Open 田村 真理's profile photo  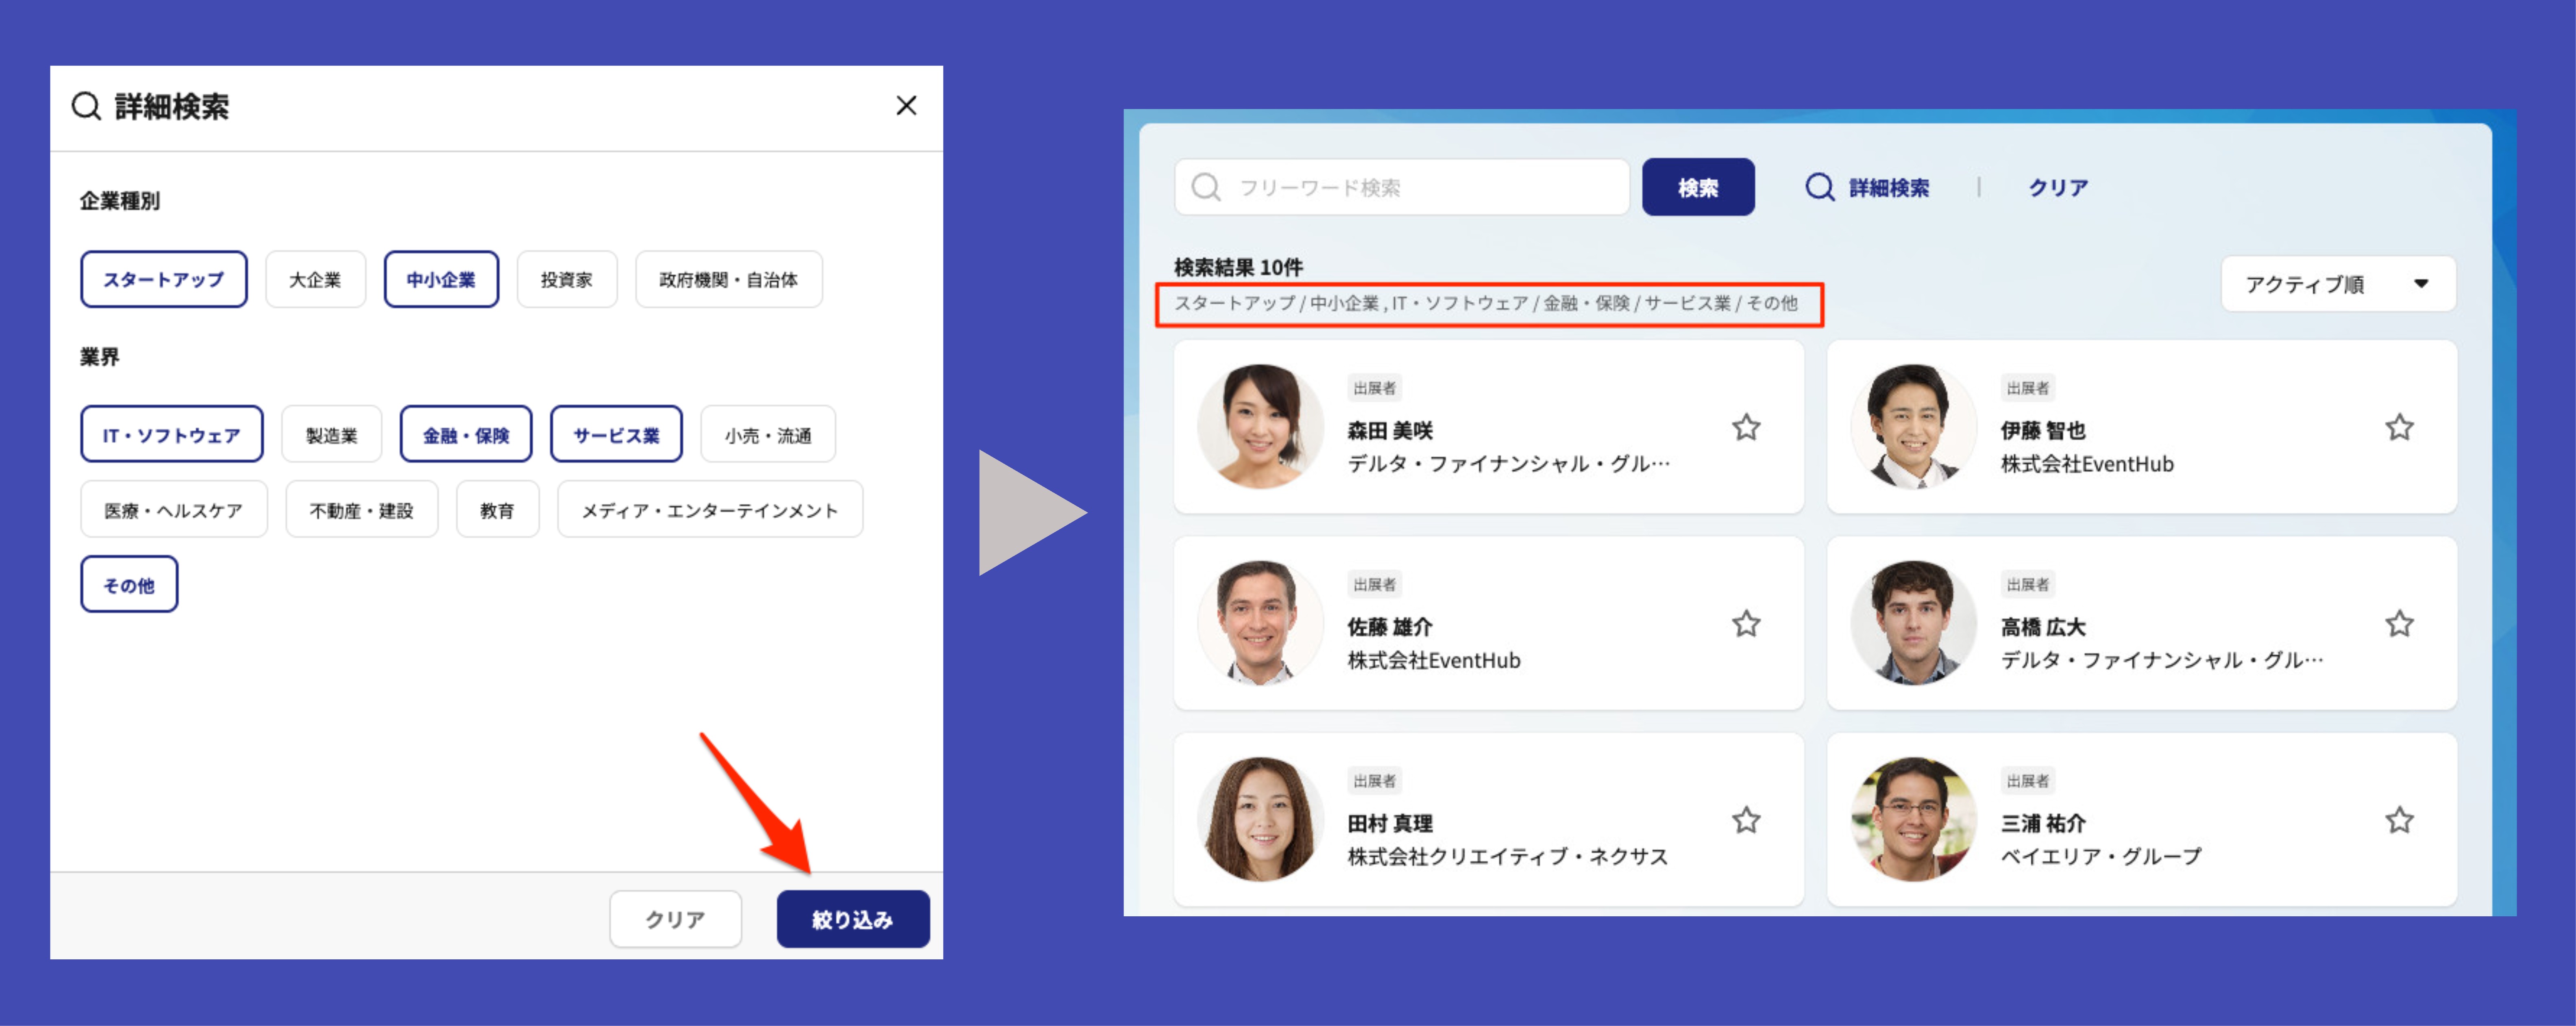pos(1260,819)
